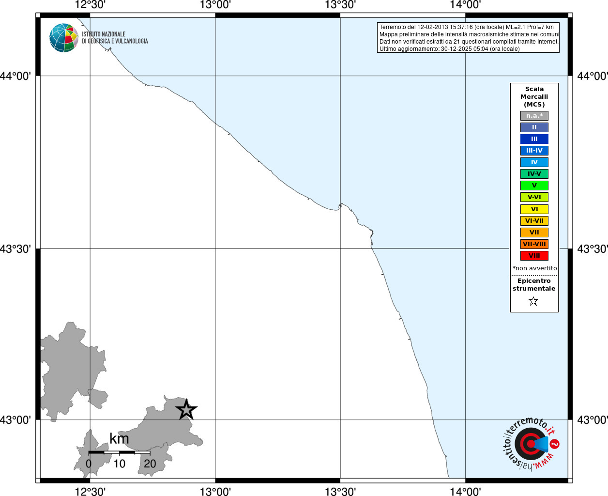Image resolution: width=608 pixels, height=496 pixels.
Task: Click the right axis label 44°00'
Action: (593, 76)
